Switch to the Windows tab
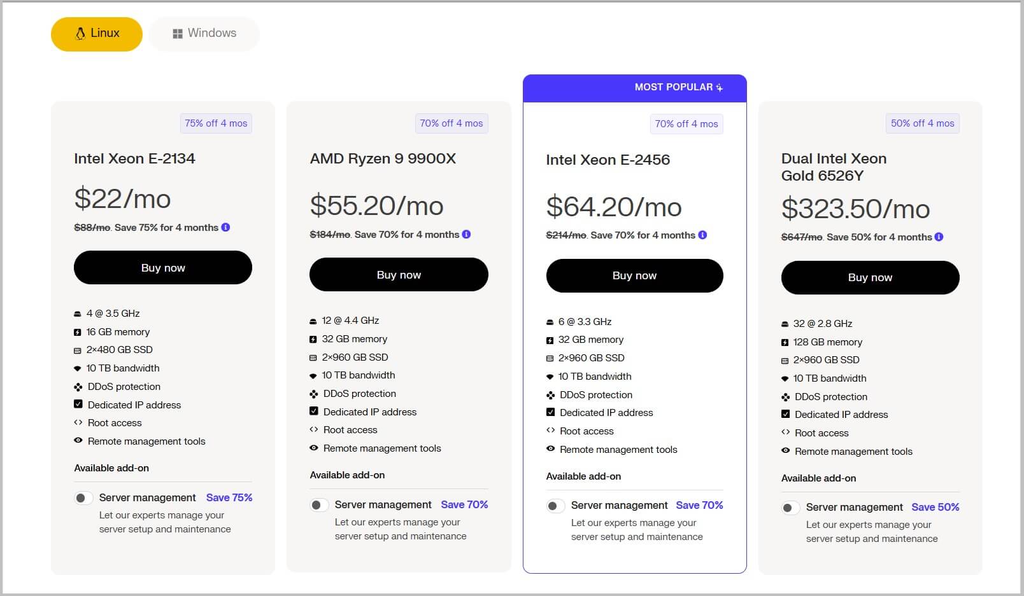This screenshot has height=596, width=1024. tap(204, 33)
